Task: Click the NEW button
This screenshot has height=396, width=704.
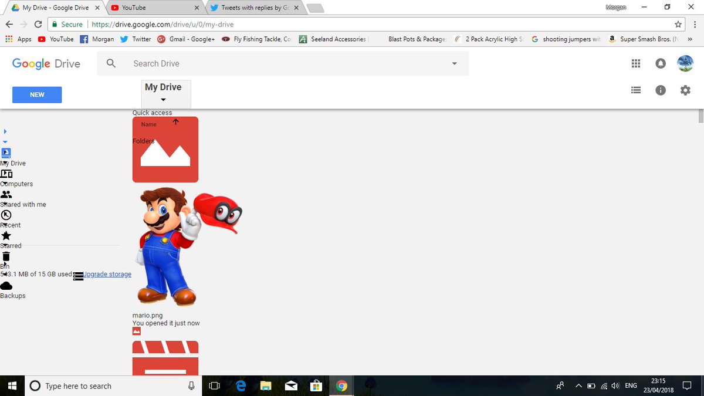Action: (37, 94)
